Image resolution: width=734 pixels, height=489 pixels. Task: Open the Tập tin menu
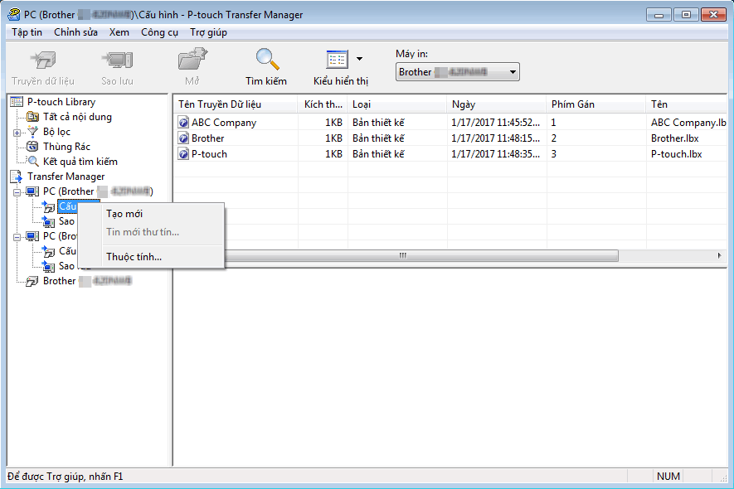point(27,32)
